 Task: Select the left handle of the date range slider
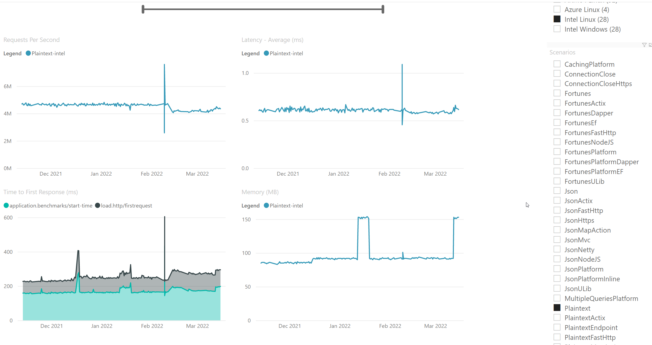143,9
